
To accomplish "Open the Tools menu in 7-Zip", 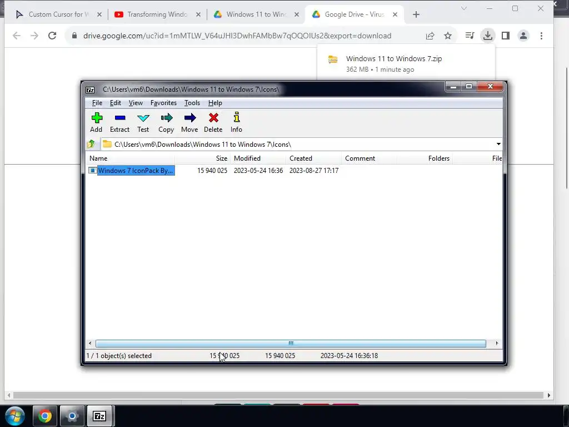I will pos(192,103).
